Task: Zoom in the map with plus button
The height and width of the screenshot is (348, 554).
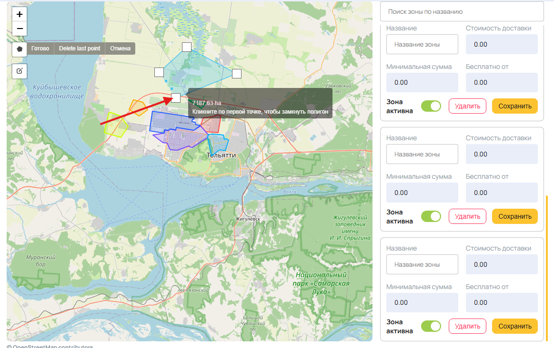Action: 20,14
